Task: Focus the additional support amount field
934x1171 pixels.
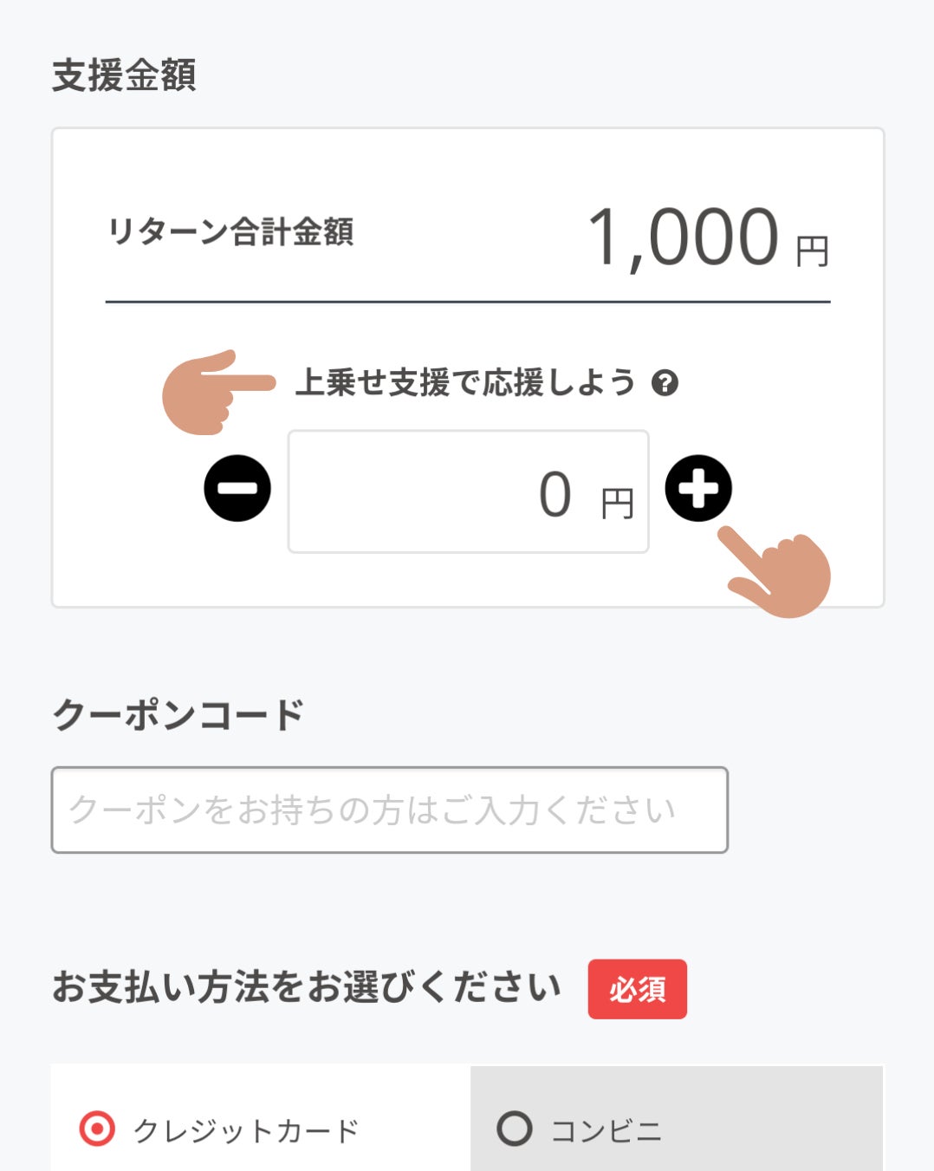Action: [x=433, y=492]
